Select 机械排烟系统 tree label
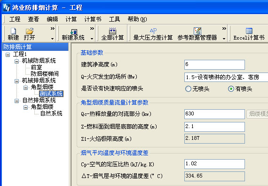Image resolution: width=268 pixels, height=186 pixels. (x=39, y=81)
